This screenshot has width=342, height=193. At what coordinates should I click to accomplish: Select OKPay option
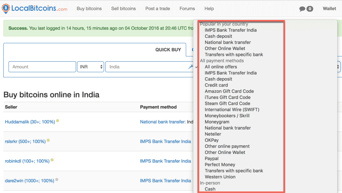point(212,140)
